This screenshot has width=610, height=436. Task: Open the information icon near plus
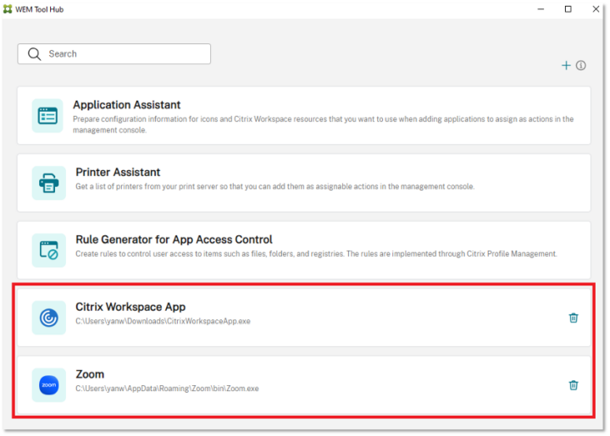(581, 66)
